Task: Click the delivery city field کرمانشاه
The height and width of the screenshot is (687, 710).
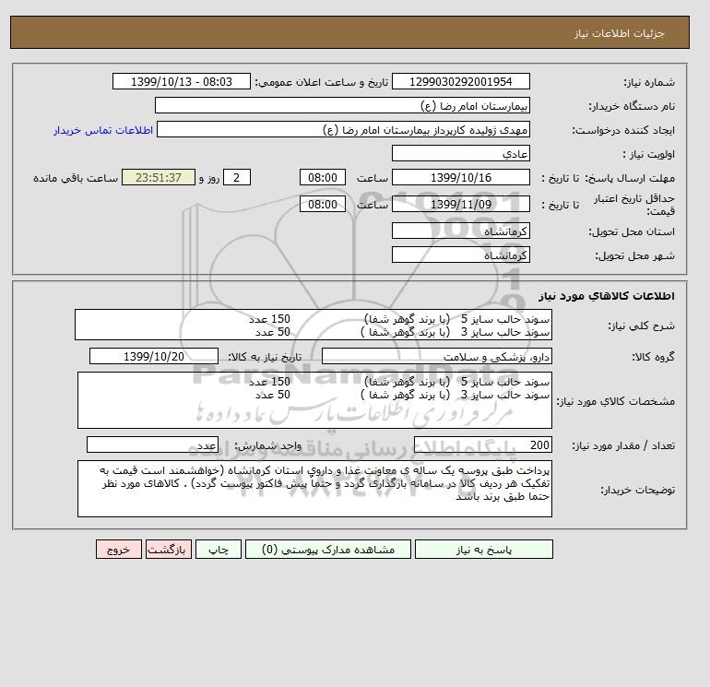Action: click(x=460, y=255)
